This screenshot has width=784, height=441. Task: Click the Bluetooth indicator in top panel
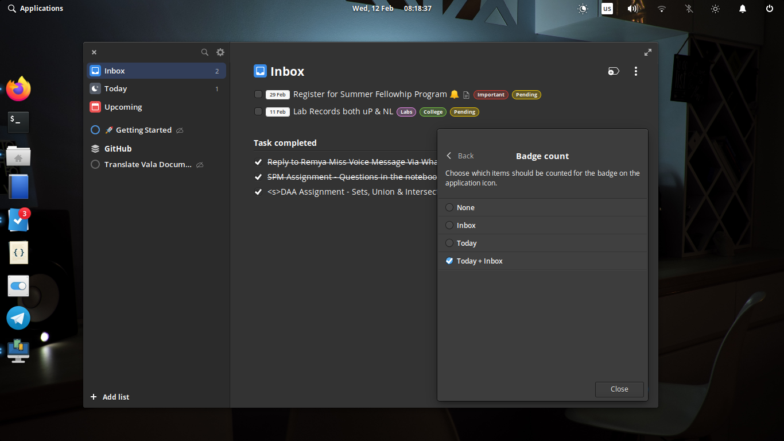click(x=689, y=9)
